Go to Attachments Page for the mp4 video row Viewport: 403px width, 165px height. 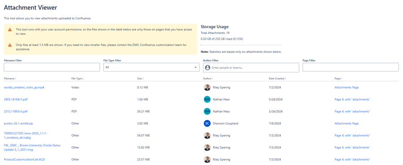(347, 88)
